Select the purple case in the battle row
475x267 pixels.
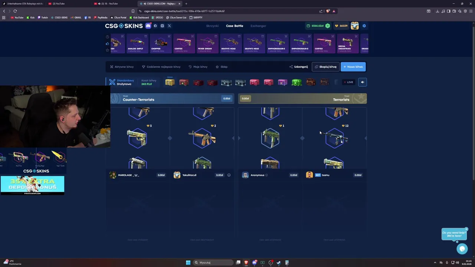(x=282, y=82)
